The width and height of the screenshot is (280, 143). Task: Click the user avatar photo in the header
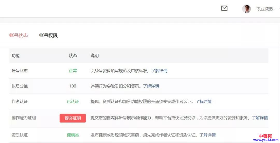point(246,9)
